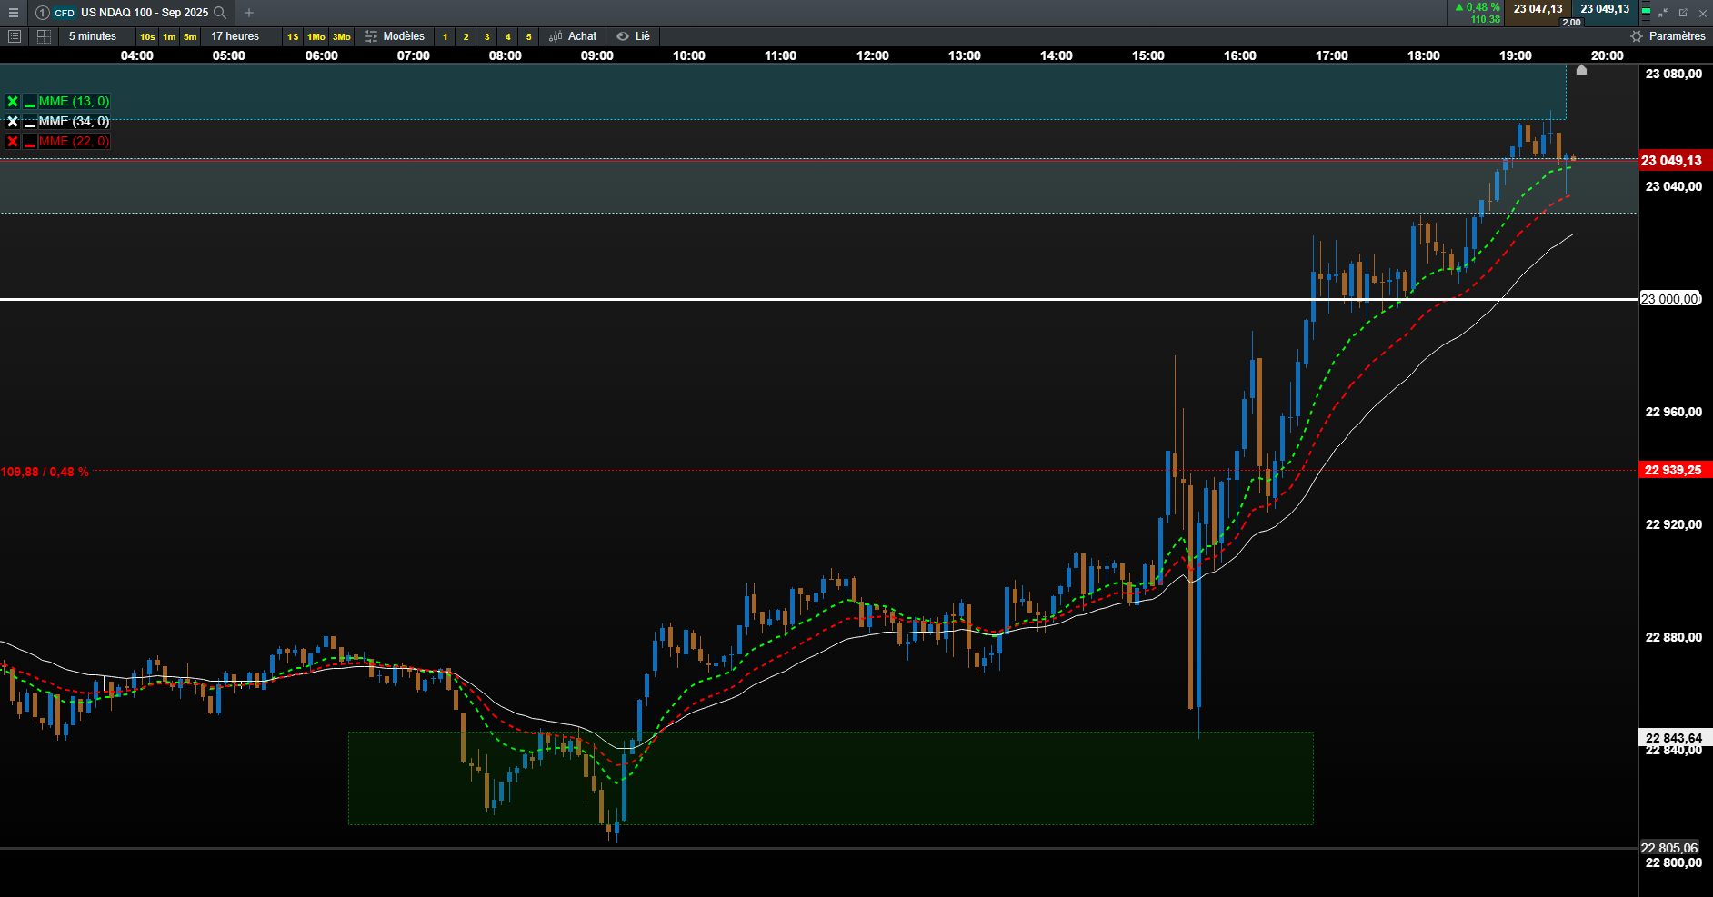The width and height of the screenshot is (1713, 897).
Task: Open the hamburger menu at top left
Action: 14,13
